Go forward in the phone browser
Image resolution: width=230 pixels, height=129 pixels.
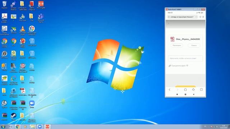177,90
